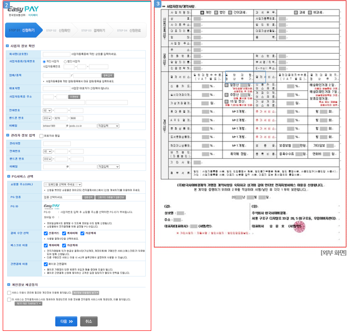Uncheck the 페이코 간편결제 checkbox

(x=46, y=264)
